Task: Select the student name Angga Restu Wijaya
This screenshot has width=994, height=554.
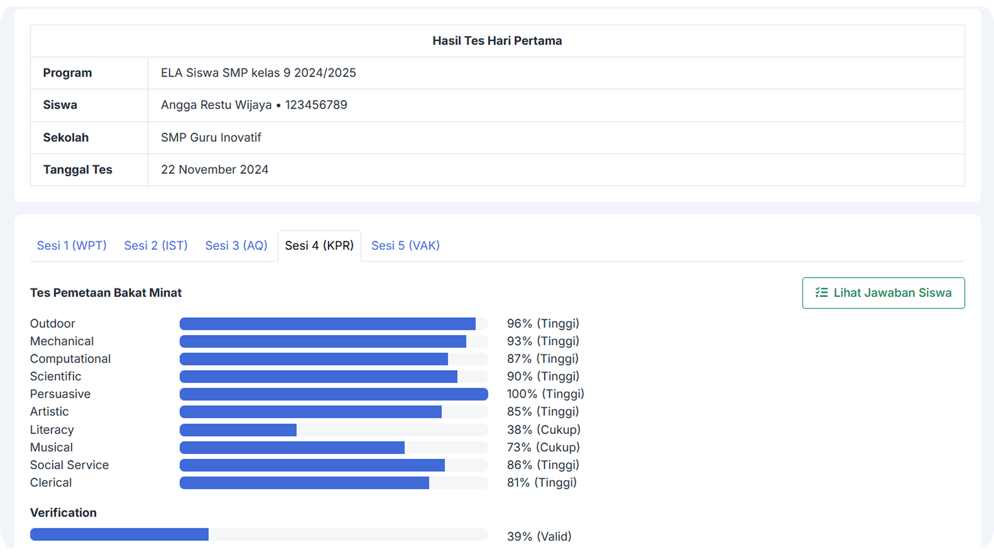Action: tap(216, 105)
